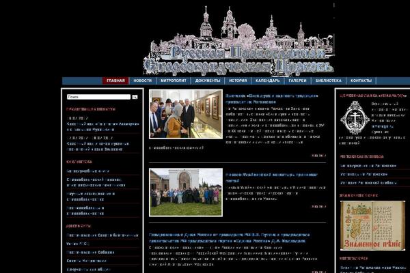Click the cross emblem church shop image
The width and height of the screenshot is (410, 273).
click(355, 118)
